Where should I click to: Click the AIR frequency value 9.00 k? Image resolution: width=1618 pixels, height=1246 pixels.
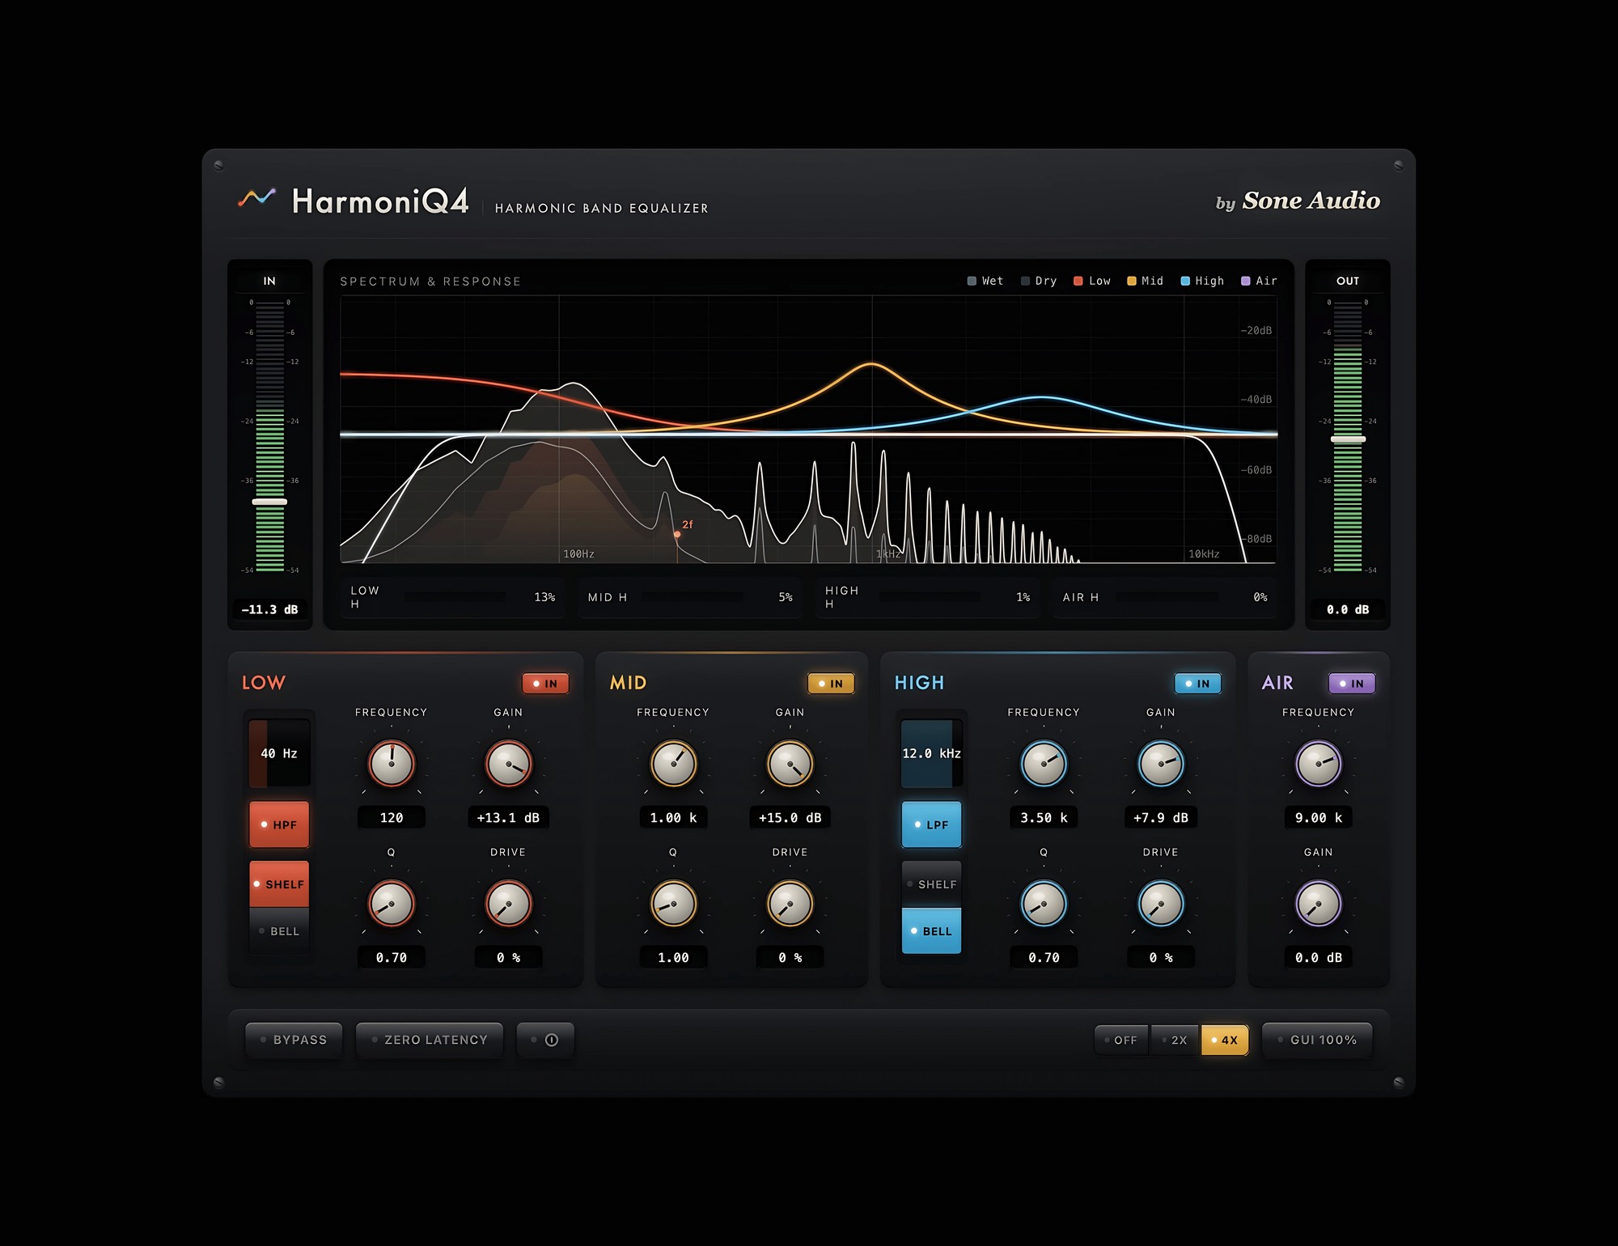click(x=1319, y=818)
